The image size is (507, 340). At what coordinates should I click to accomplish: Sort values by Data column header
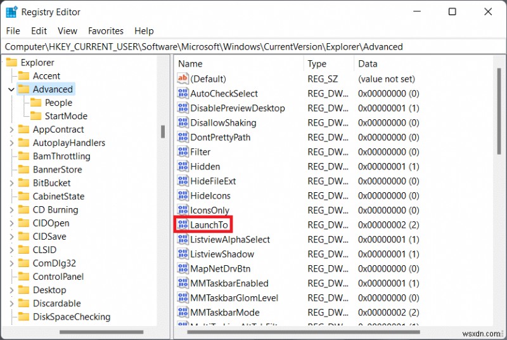[x=423, y=63]
